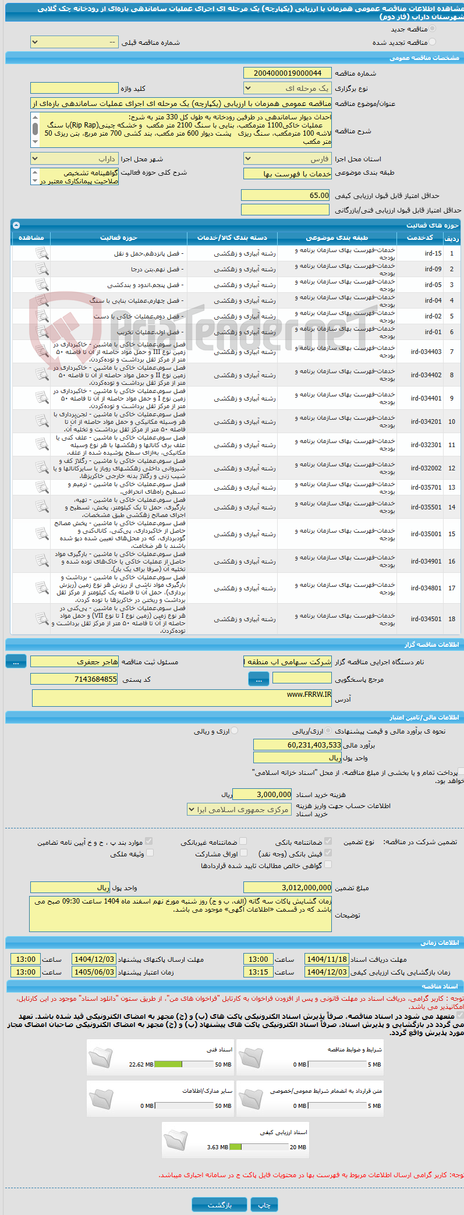Open the bank account مرکزی جمهوری اسلامی dropdown

tap(239, 809)
